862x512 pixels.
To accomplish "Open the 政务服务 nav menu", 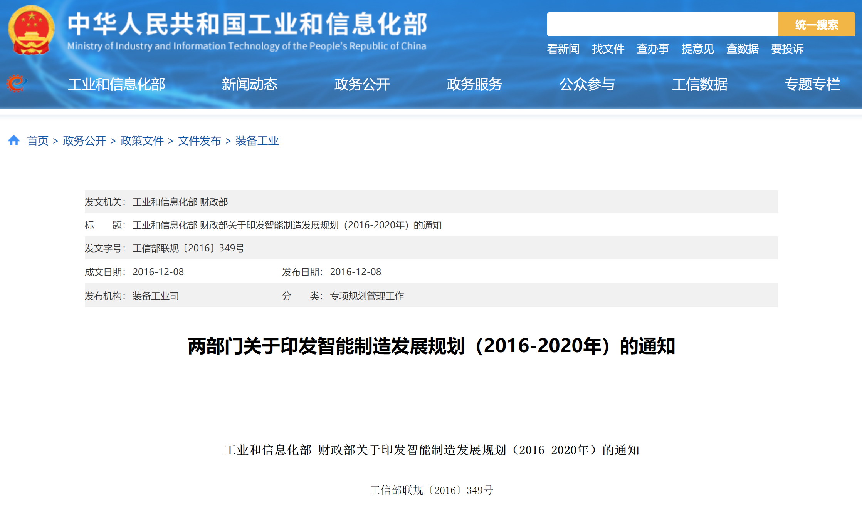I will tap(474, 84).
